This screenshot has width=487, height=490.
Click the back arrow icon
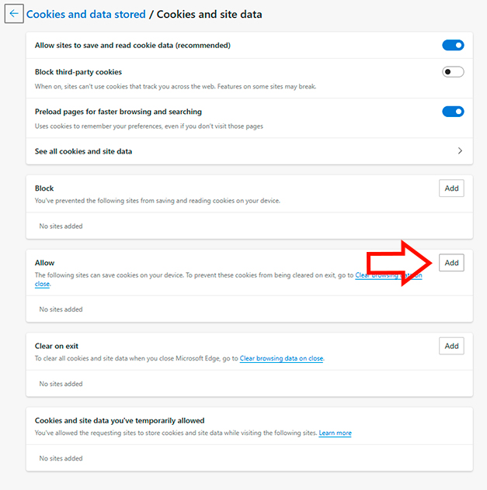tap(14, 14)
